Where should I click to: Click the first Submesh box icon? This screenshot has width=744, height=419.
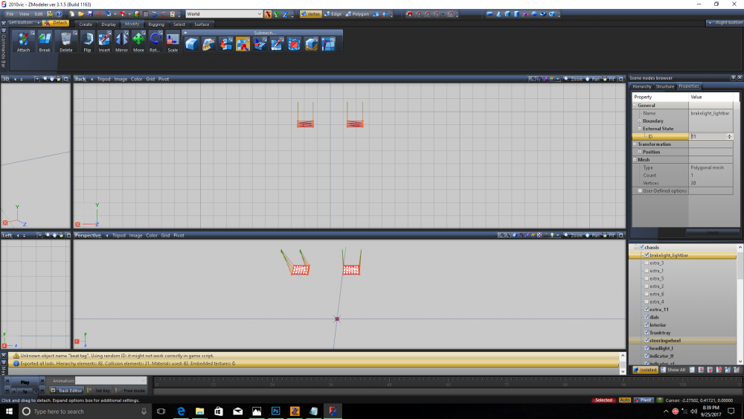click(x=192, y=44)
